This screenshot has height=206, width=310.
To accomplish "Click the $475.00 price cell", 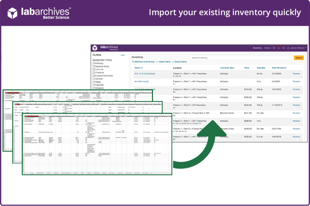I will pos(248,89).
